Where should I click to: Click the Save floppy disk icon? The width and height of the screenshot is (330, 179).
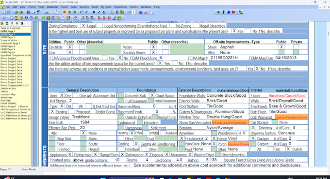click(x=29, y=12)
